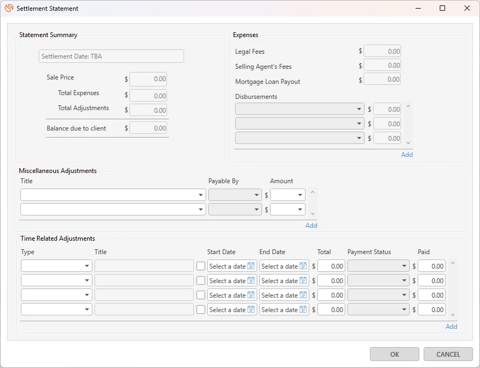Viewport: 480px width, 368px height.
Task: Click the Mortgage Loan Payout amount field
Action: click(382, 80)
